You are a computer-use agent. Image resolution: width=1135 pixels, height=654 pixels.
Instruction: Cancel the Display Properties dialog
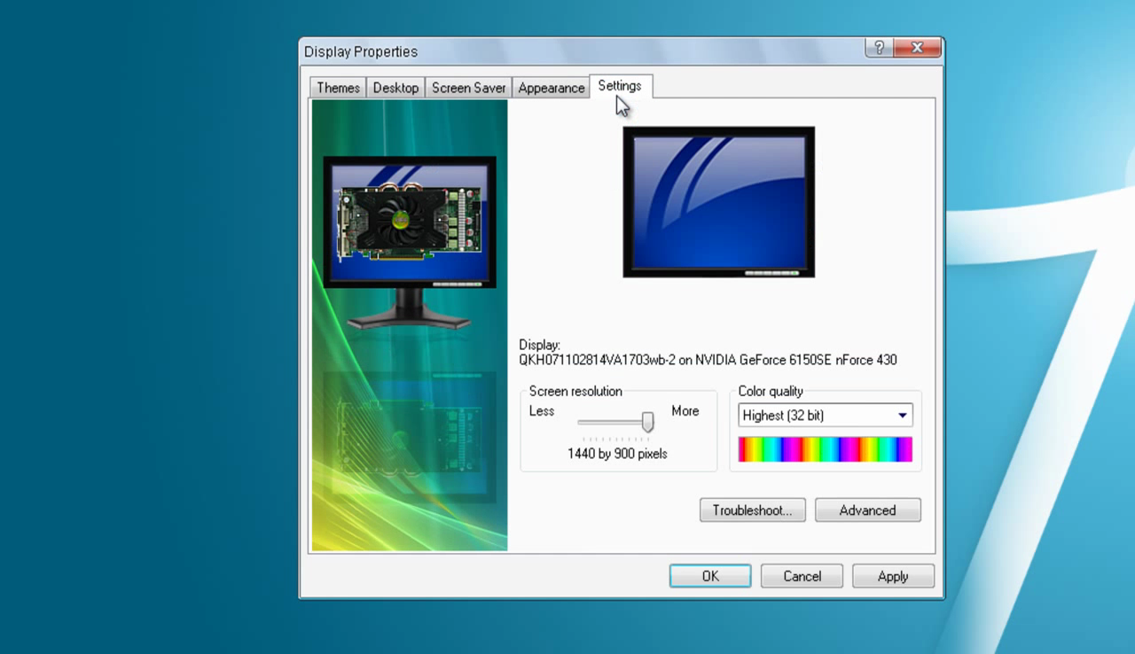[802, 576]
